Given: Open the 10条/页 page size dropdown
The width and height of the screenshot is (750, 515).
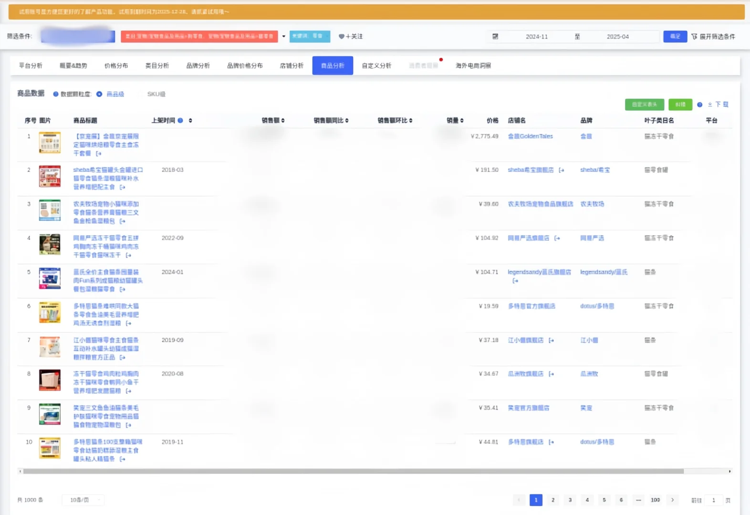Looking at the screenshot, I should click(83, 500).
